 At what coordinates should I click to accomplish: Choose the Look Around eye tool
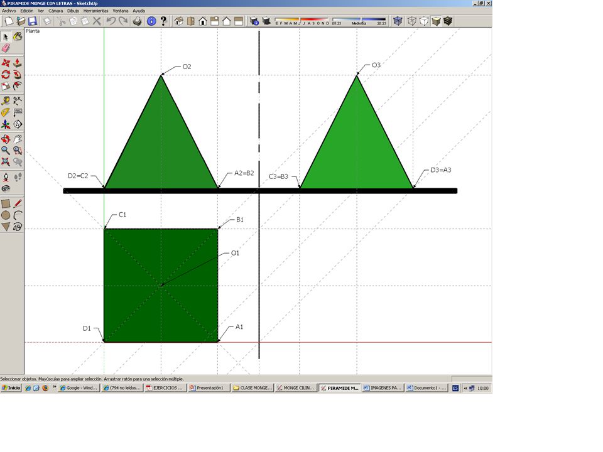click(x=6, y=188)
